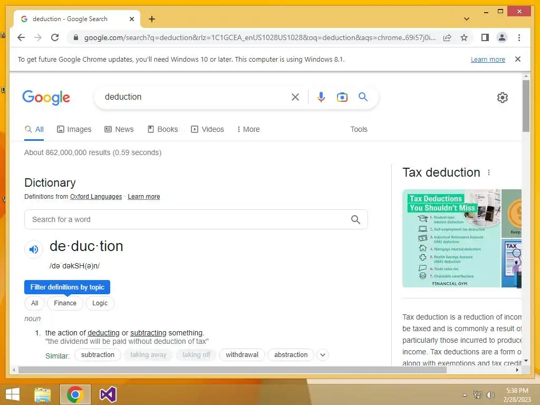The width and height of the screenshot is (540, 405).
Task: Click horizontal scrollbar right arrow
Action: point(517,370)
